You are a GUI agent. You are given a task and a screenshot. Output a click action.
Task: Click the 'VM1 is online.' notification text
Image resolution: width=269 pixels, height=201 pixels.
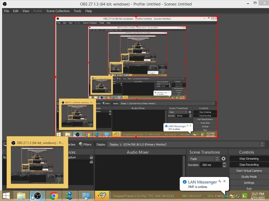click(198, 187)
